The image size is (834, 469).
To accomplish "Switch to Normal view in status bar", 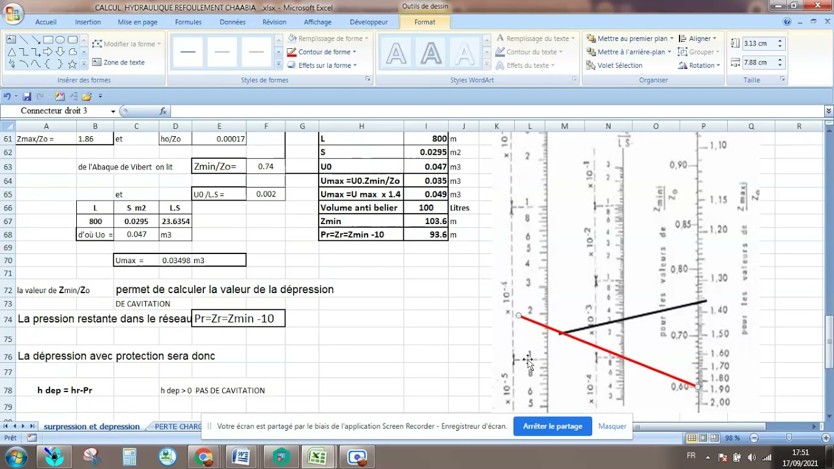I will (692, 438).
